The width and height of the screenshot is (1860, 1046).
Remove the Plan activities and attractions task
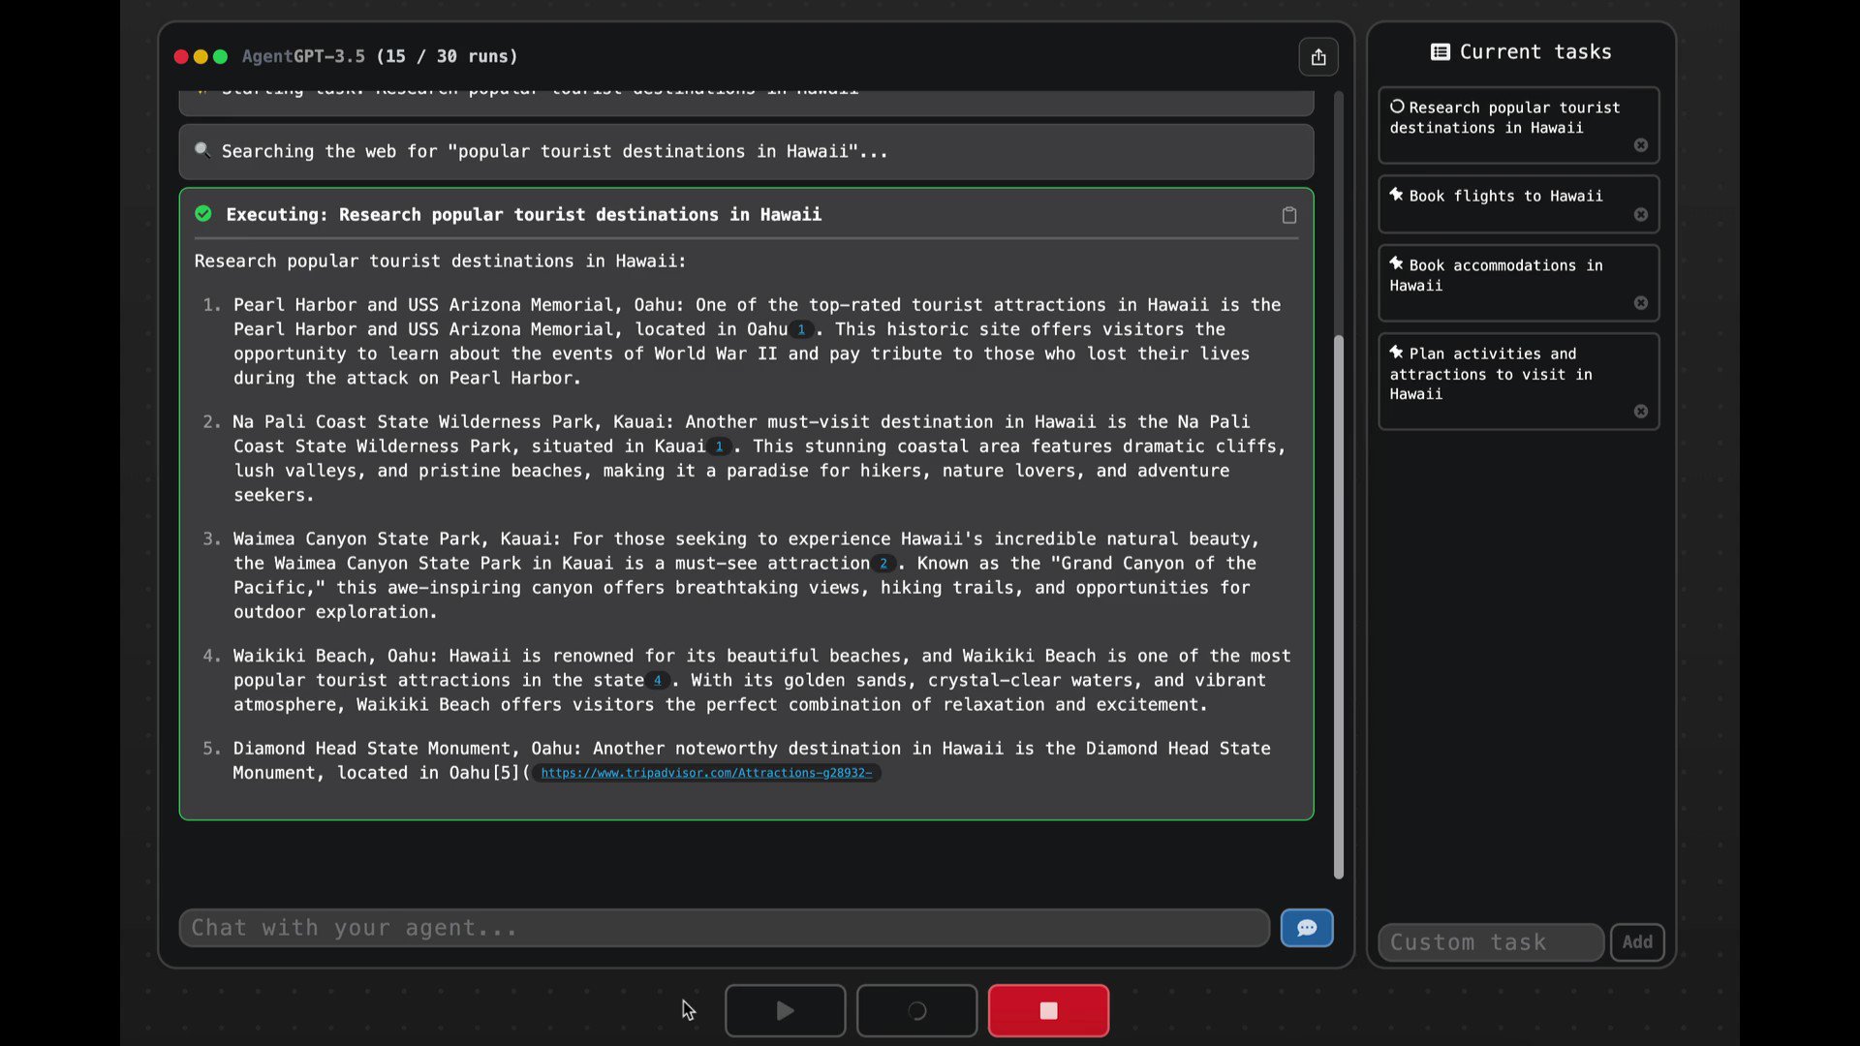click(x=1641, y=411)
